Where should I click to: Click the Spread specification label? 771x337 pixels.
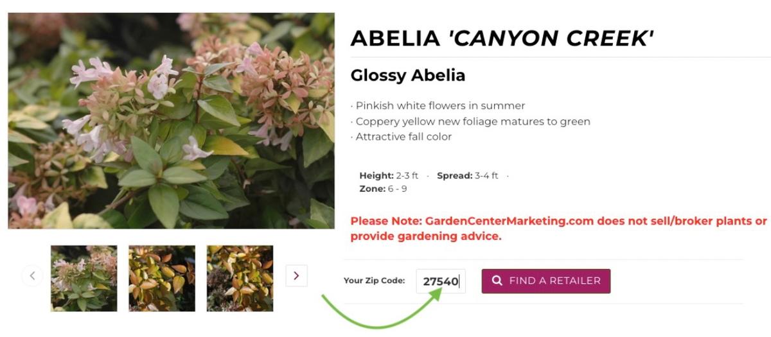[x=454, y=176]
